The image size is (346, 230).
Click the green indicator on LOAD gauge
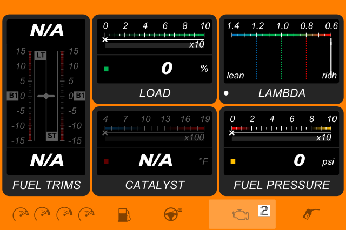pos(106,69)
